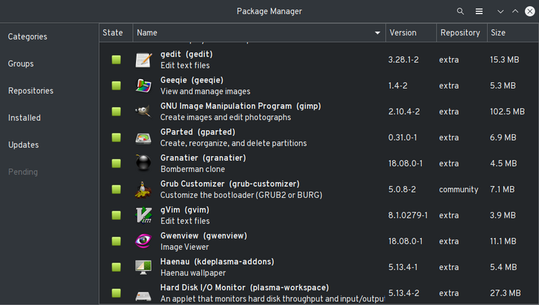The image size is (539, 305).
Task: Select the Pending sidebar section
Action: coord(23,172)
